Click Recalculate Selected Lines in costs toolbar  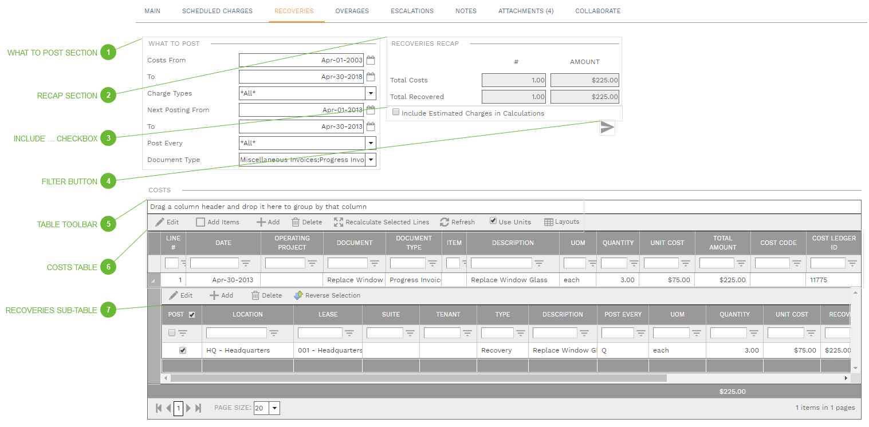click(x=381, y=222)
